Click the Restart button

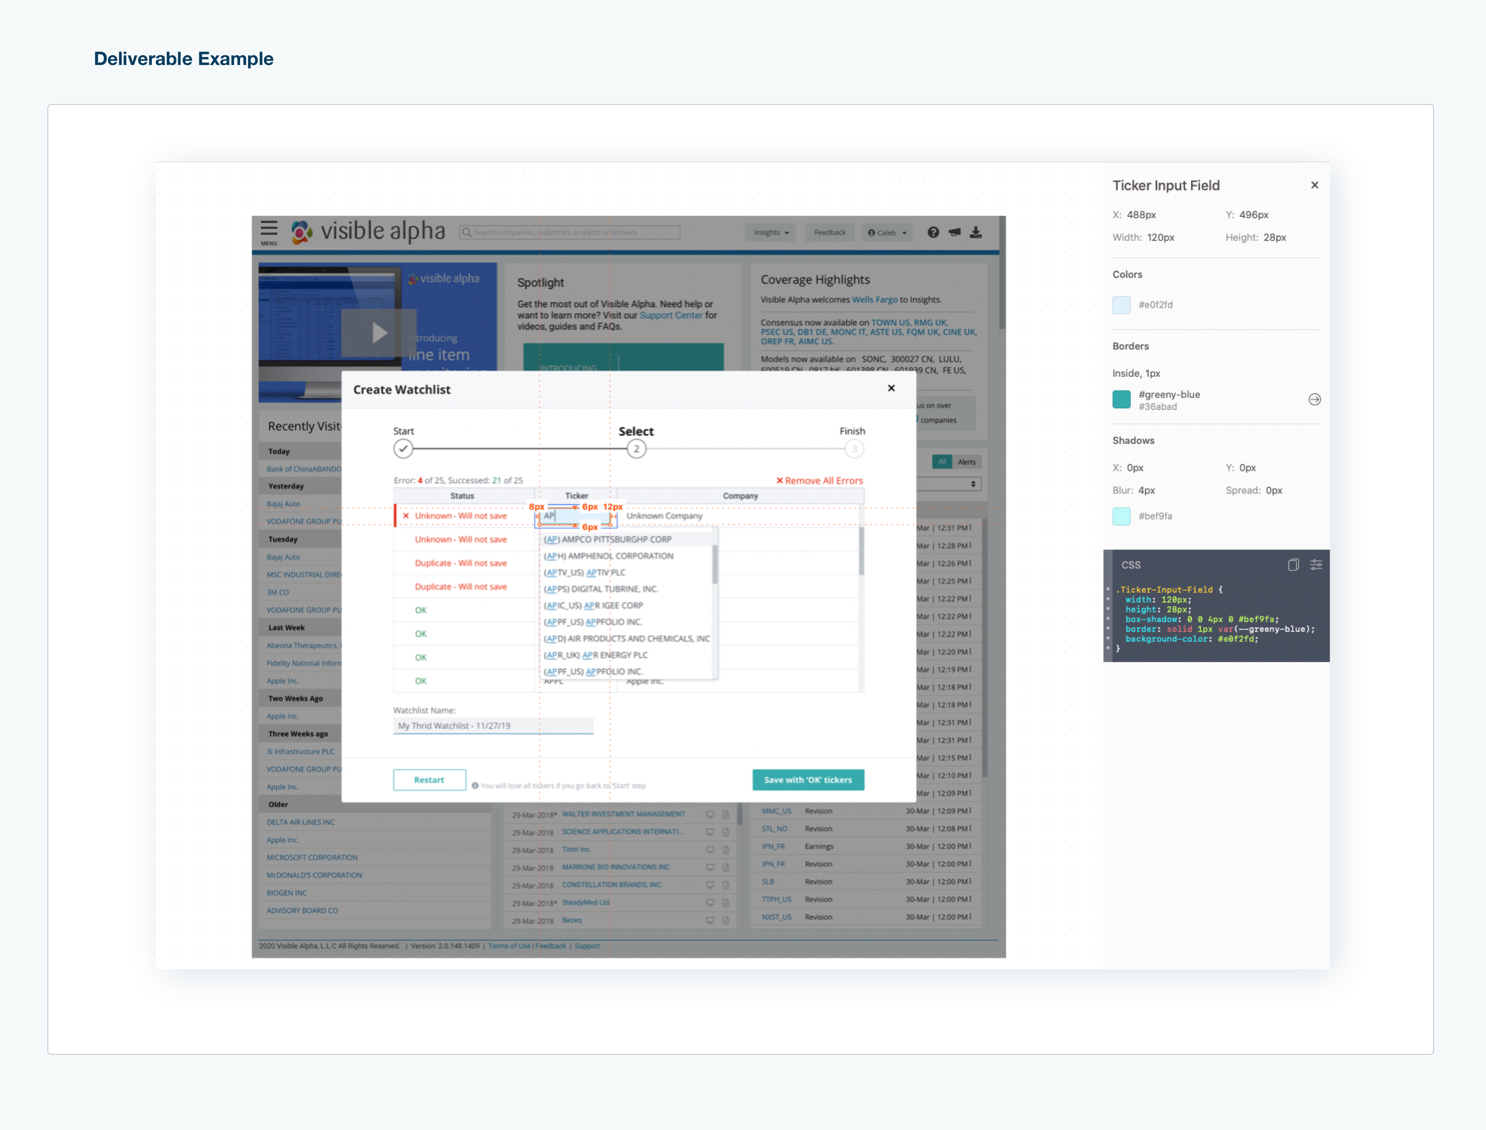tap(429, 780)
